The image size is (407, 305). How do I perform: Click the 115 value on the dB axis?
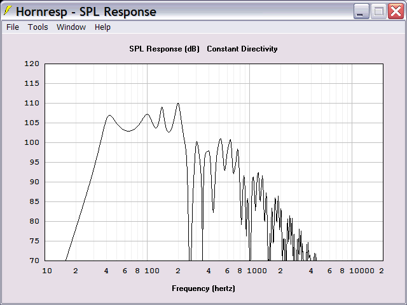32,83
